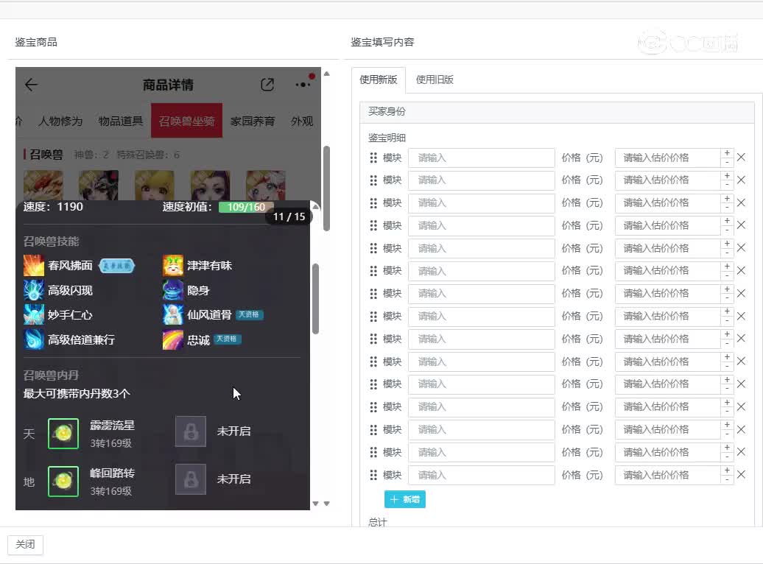Click the 最大可携带内丹数3个 text

point(77,394)
